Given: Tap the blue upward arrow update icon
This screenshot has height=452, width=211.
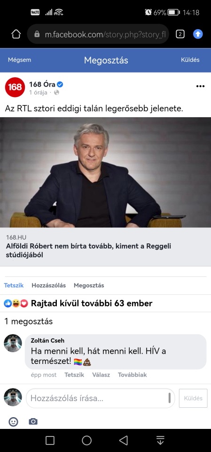Looking at the screenshot, I should pos(198,34).
